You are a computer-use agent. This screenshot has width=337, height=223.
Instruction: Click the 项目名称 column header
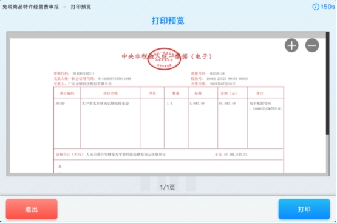point(111,93)
